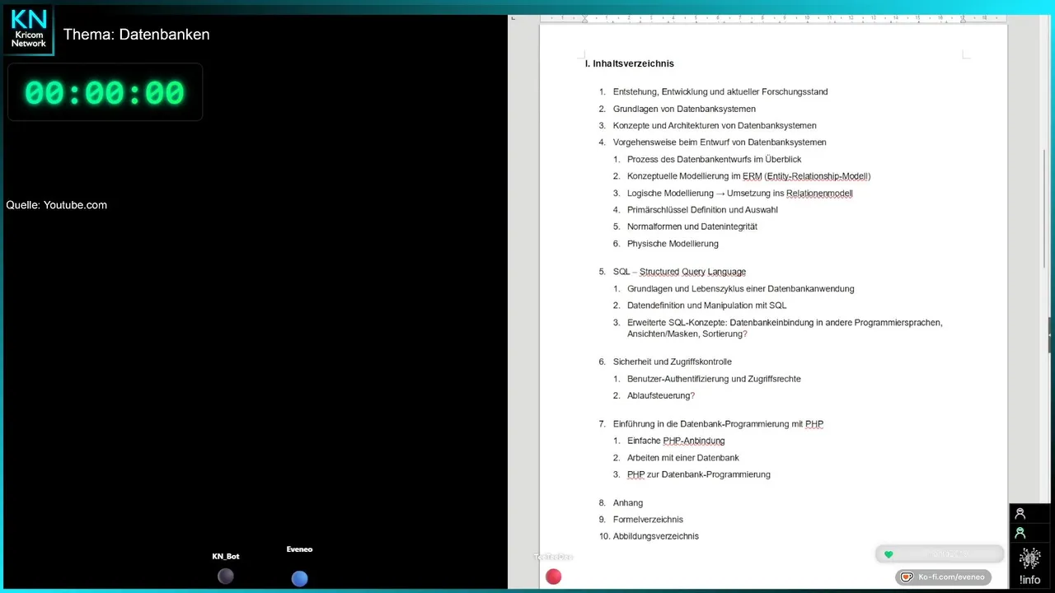Click line 'Entstehung, Entwicklung und aktueller Forschungsstand'
The image size is (1055, 593).
pos(720,91)
